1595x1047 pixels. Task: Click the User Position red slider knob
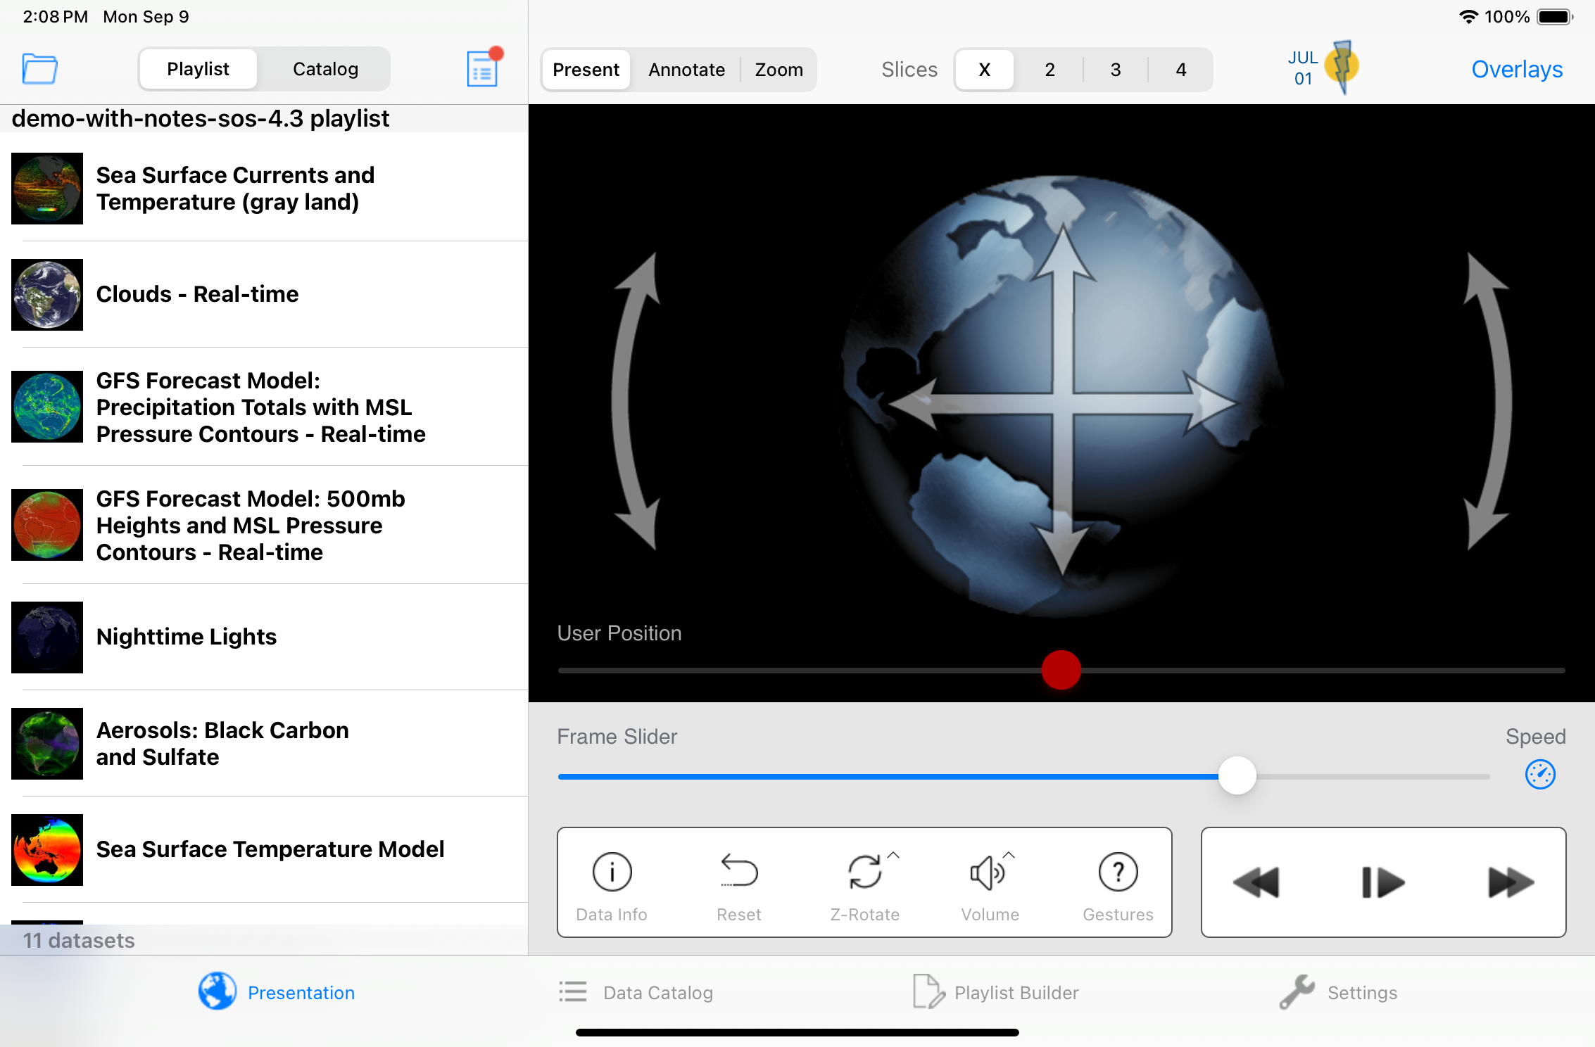pyautogui.click(x=1061, y=670)
